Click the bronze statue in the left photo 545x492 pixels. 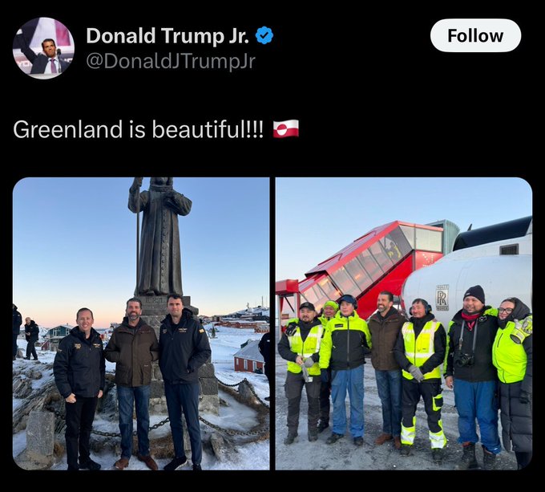point(159,237)
